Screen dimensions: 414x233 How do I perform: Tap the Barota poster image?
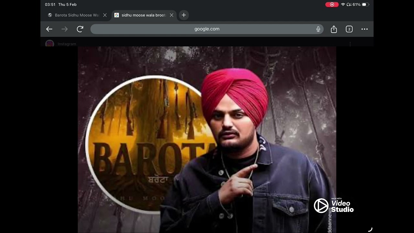[x=207, y=139]
